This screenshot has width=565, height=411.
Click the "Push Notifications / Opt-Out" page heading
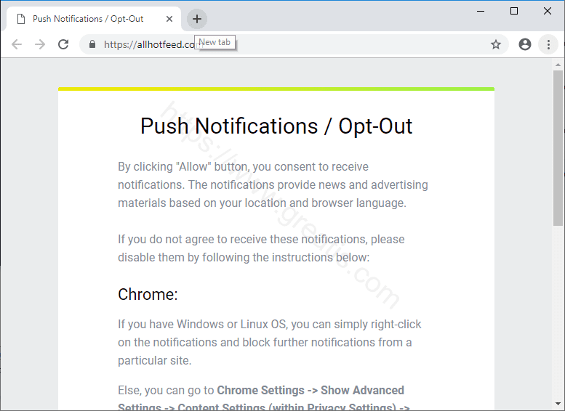click(x=276, y=126)
